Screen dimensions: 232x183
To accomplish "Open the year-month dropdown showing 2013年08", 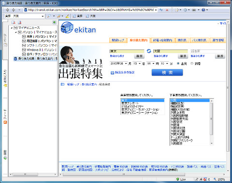I will (x=119, y=64).
